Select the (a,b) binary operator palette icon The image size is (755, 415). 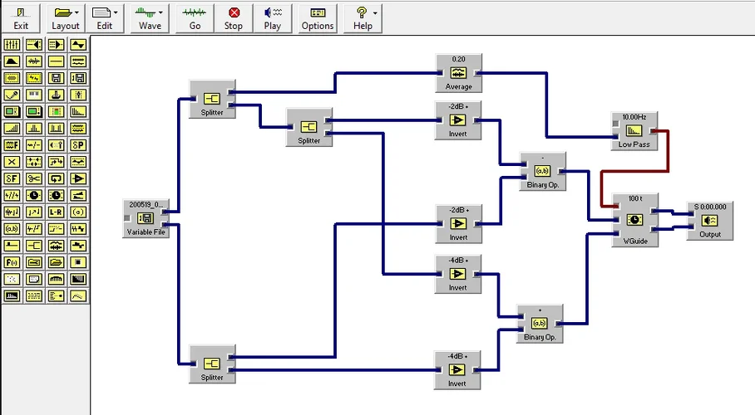12,229
